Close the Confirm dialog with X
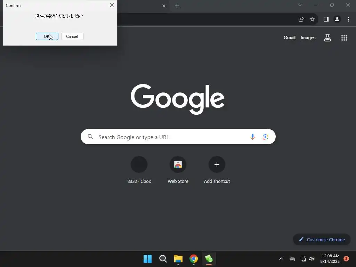This screenshot has width=356, height=267. [x=112, y=5]
